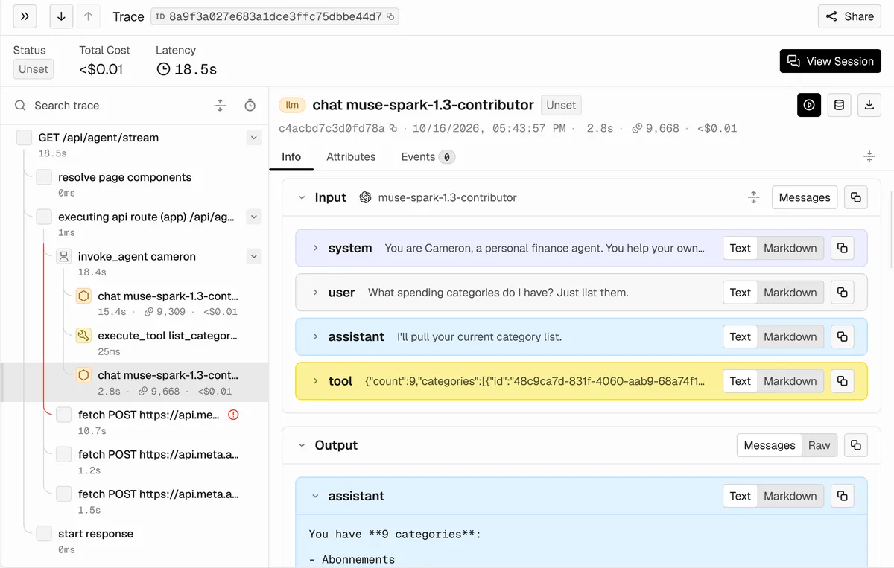Collapse all sections icon beside tabs

869,156
